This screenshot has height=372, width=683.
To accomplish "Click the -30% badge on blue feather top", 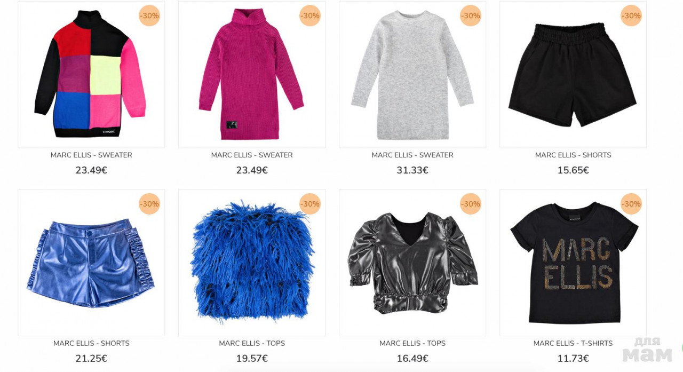I will click(x=310, y=204).
